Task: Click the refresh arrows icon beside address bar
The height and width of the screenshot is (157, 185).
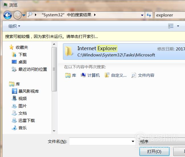Action: click(x=149, y=15)
